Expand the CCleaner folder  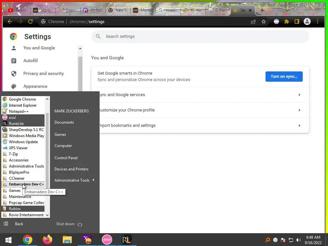(x=23, y=178)
